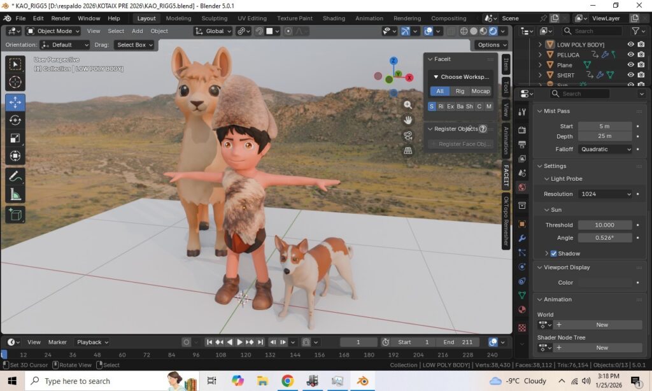
Task: Open the Resolution 1024 dropdown
Action: tap(606, 194)
